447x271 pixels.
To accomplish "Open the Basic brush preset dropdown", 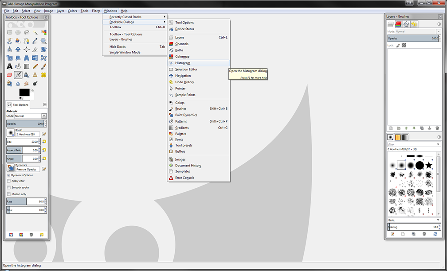I will pos(414,220).
